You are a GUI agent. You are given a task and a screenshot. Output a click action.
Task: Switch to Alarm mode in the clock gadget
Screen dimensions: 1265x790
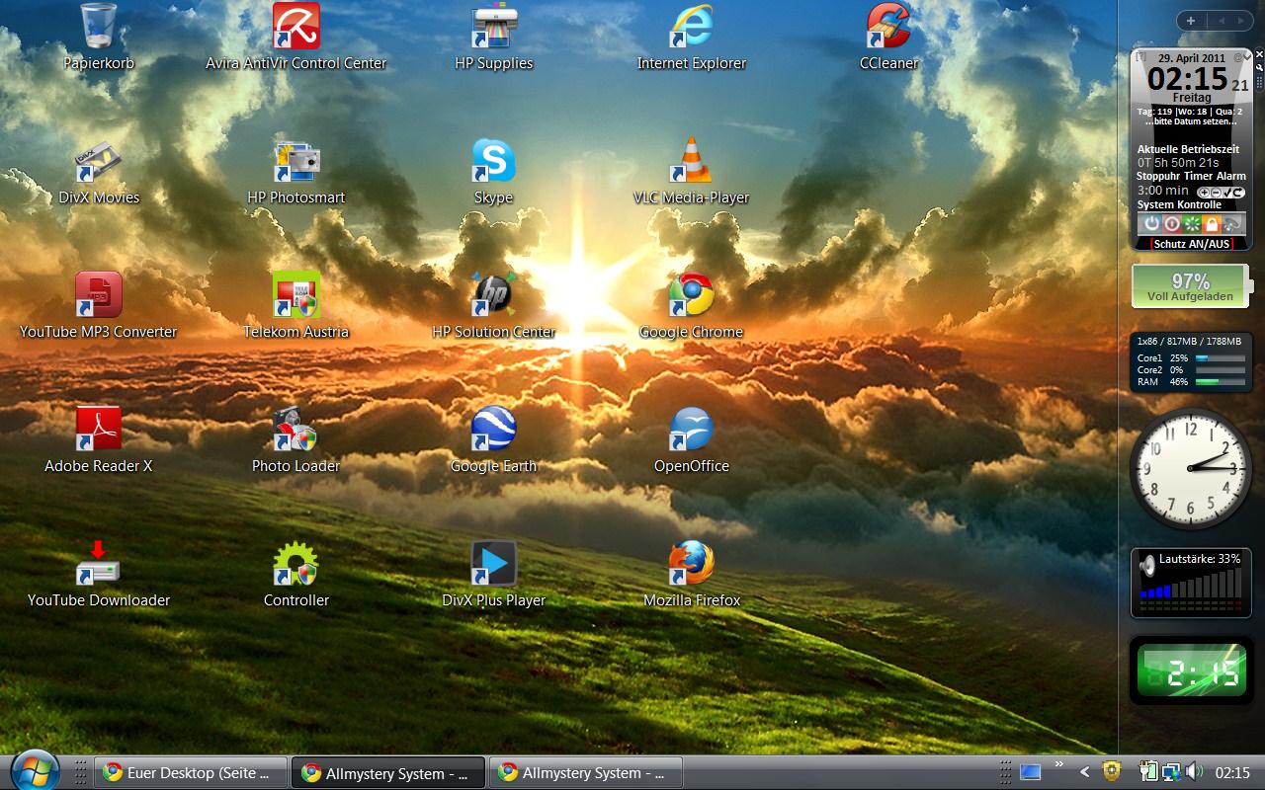[1231, 176]
